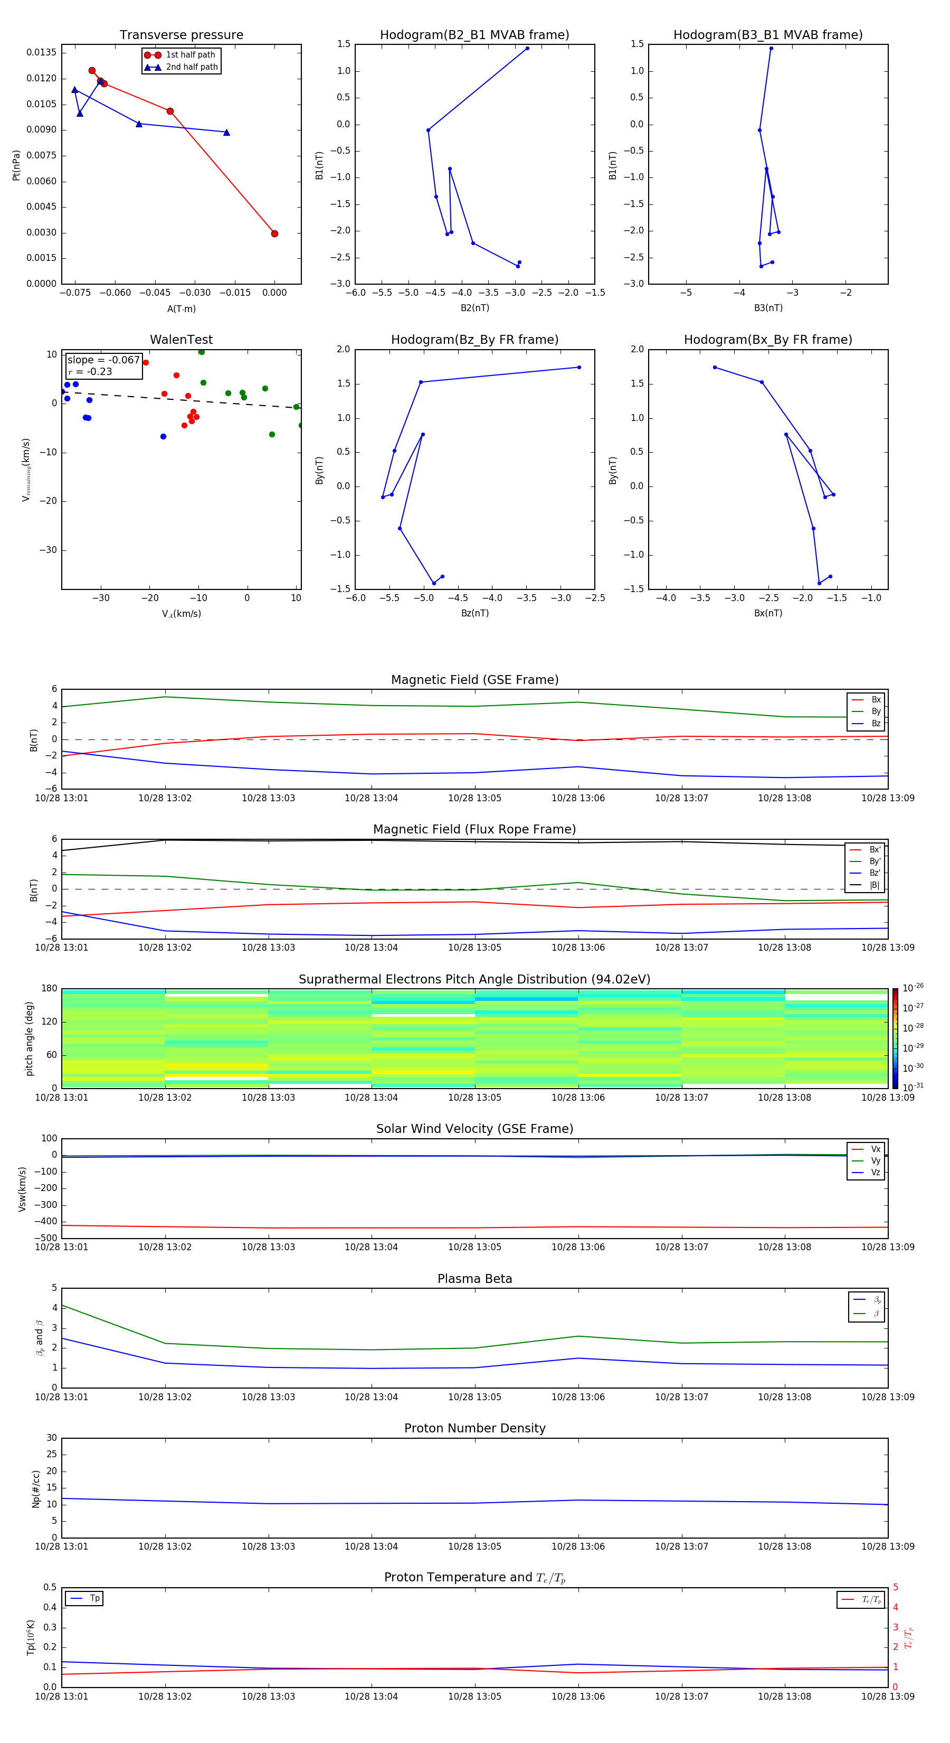Click the "WalenTest" plot title

[x=181, y=339]
